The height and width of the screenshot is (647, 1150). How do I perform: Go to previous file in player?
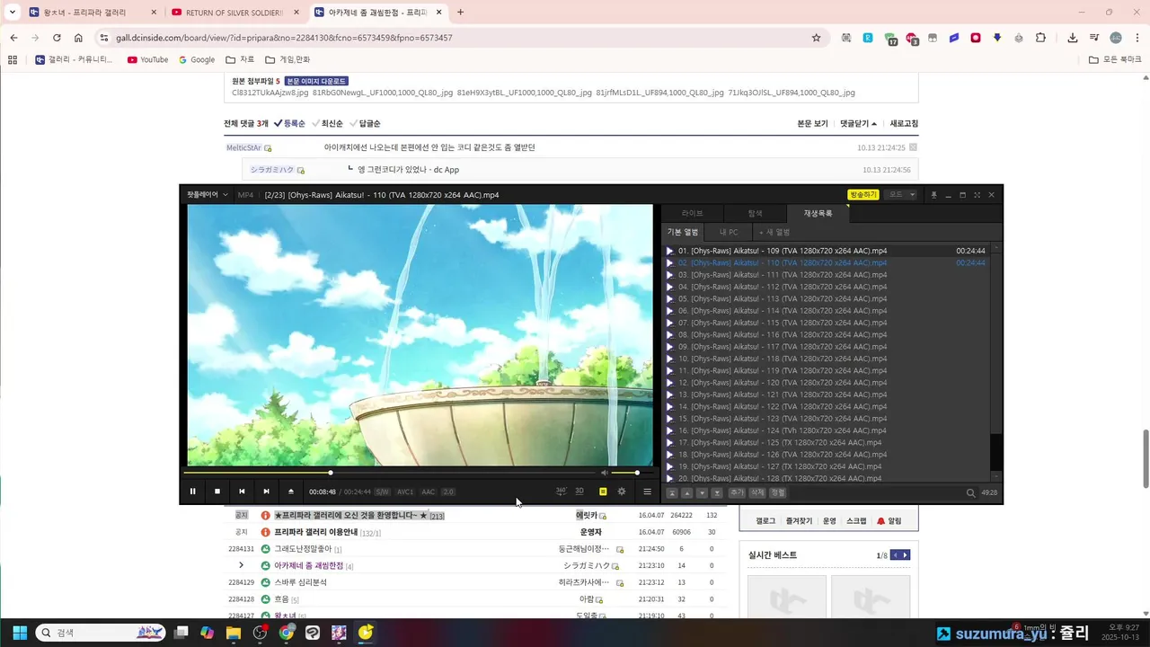(x=242, y=492)
